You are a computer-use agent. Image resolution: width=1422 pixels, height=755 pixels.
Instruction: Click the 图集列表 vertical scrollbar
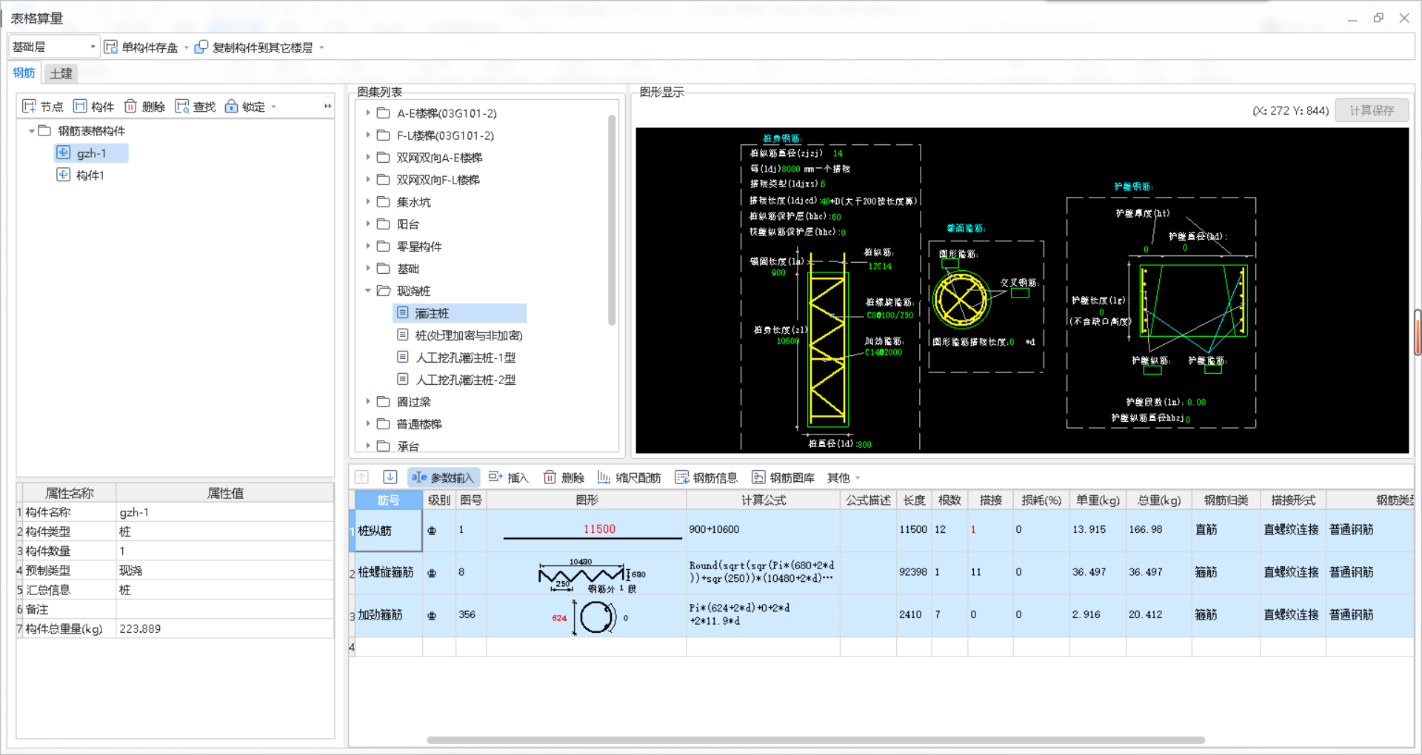(x=612, y=220)
